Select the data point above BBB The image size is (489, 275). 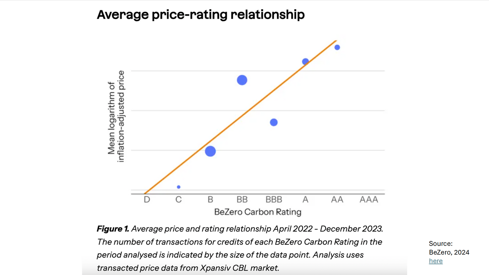(x=274, y=122)
